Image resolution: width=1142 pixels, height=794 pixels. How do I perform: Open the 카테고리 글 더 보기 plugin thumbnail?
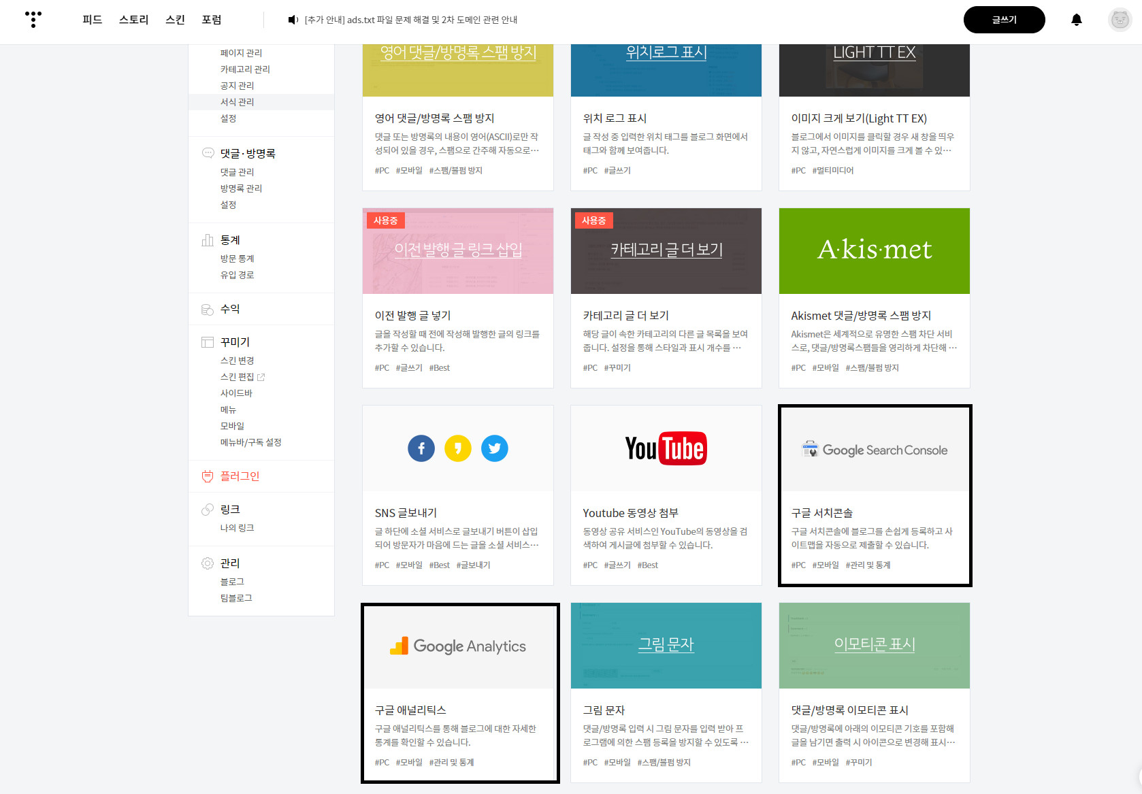666,251
